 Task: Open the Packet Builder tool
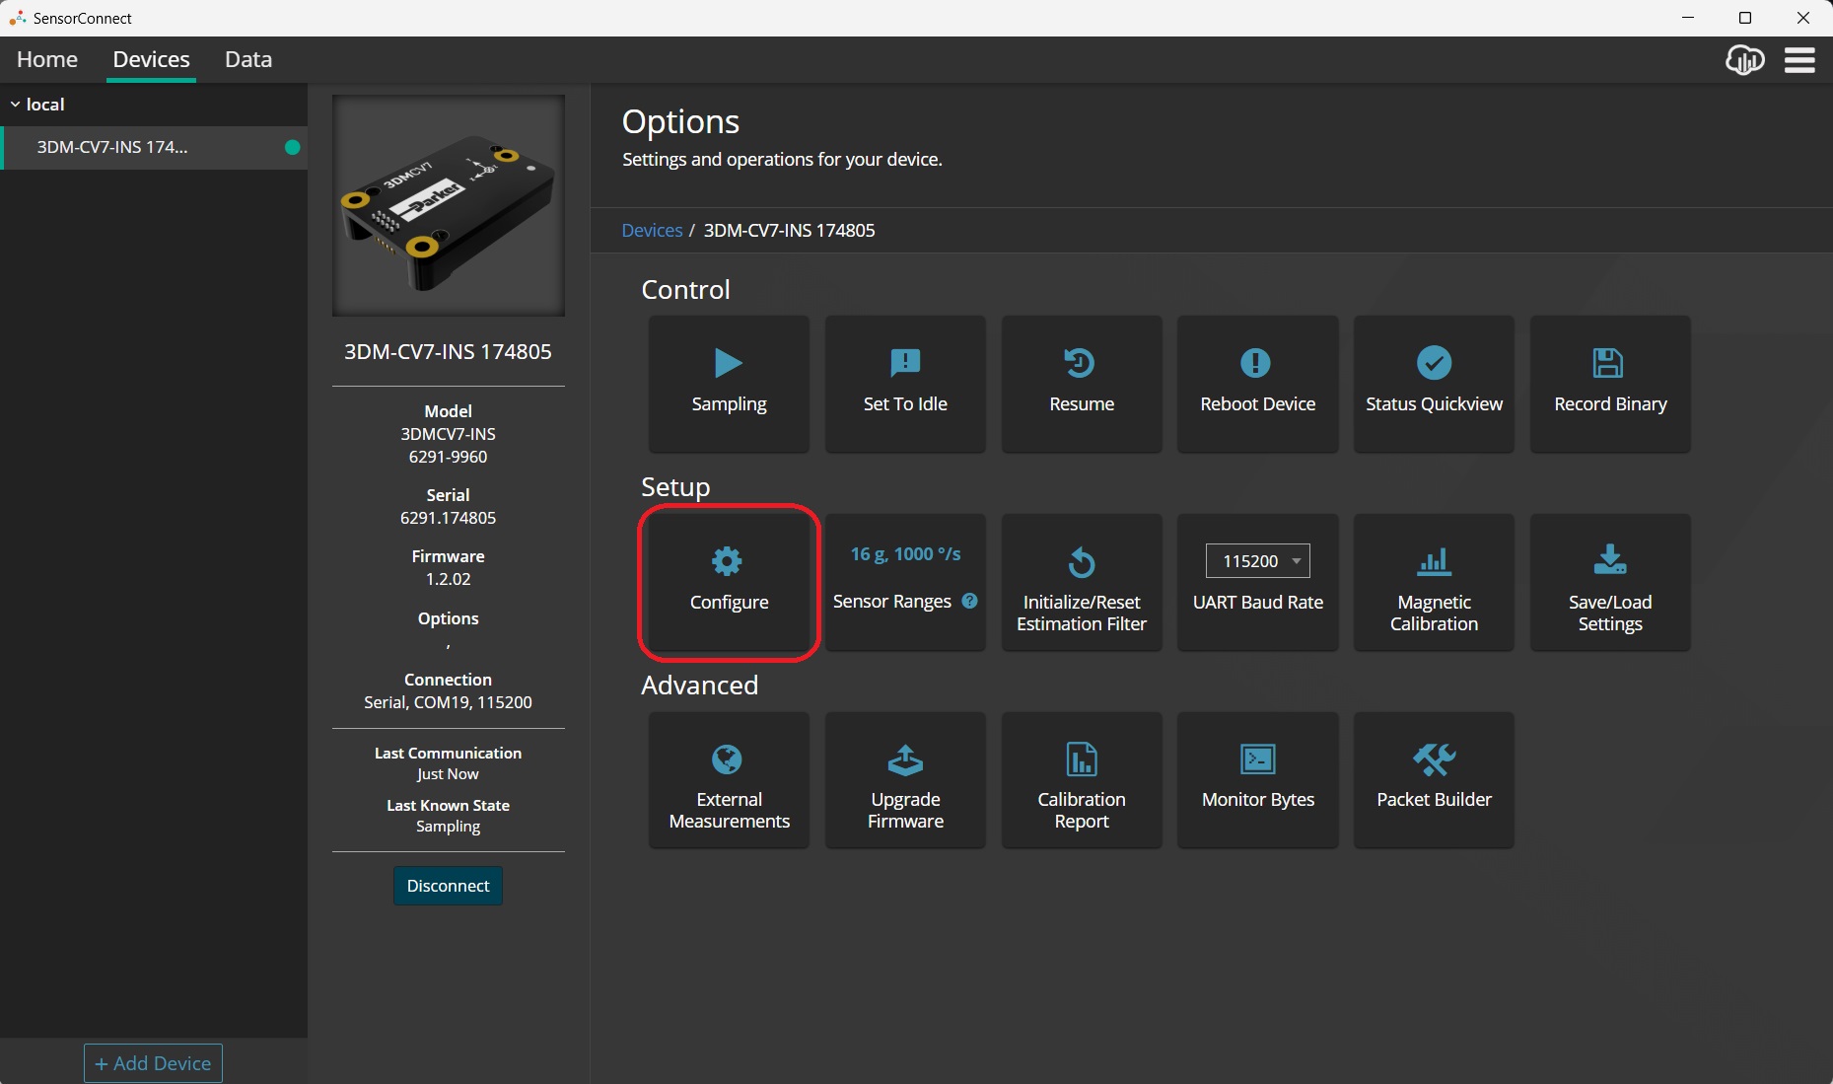coord(1434,780)
